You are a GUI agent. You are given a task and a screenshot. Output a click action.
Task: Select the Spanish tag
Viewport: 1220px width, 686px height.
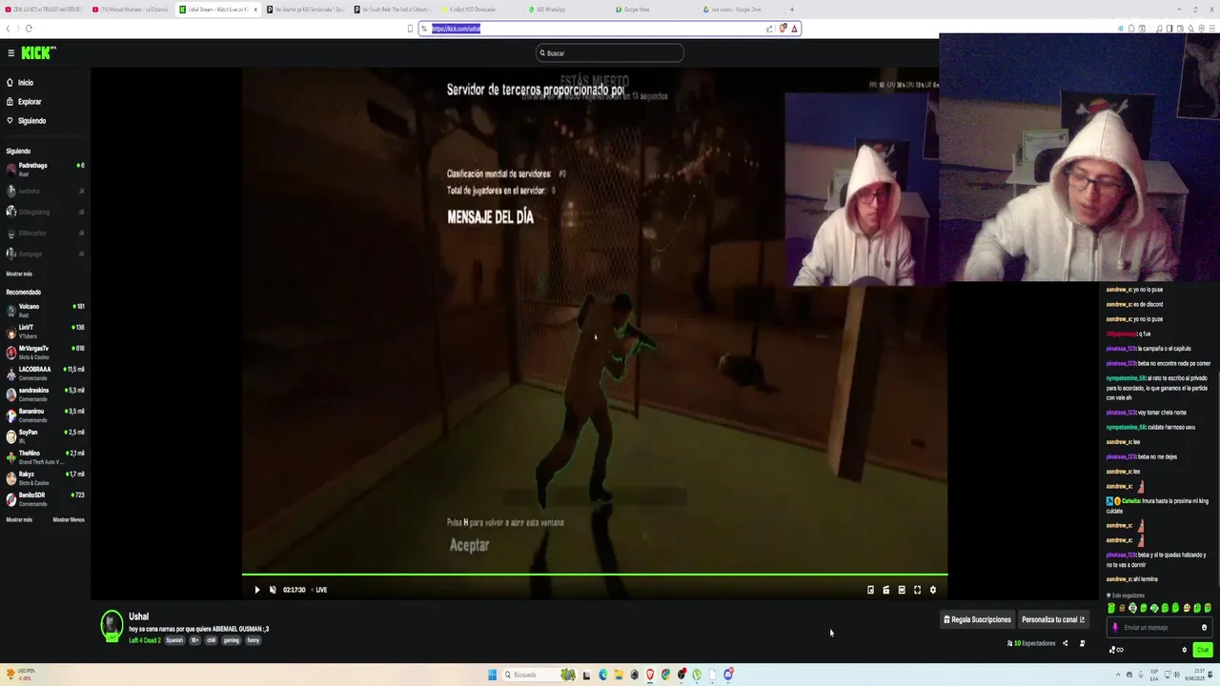[x=174, y=640]
